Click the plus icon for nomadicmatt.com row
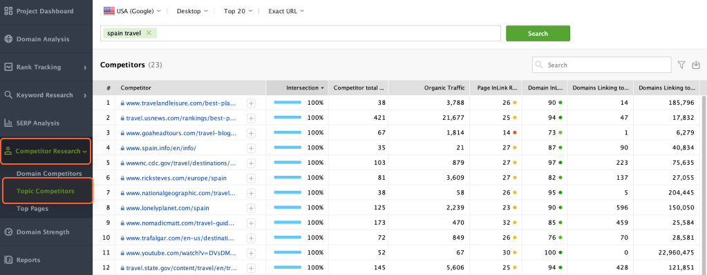The width and height of the screenshot is (707, 275). 251,223
